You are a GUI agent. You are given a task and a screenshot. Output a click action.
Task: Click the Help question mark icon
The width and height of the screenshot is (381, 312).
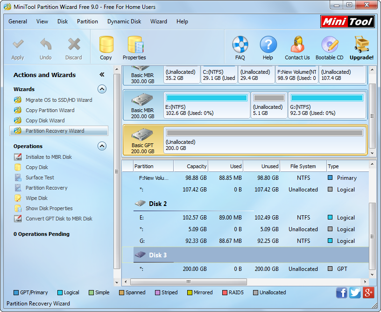268,48
